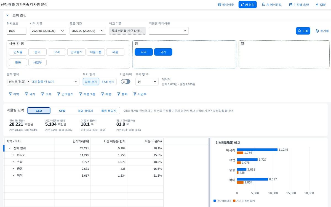Open the 제품그룹 filter funnel
The height and width of the screenshot is (207, 331).
point(87,94)
